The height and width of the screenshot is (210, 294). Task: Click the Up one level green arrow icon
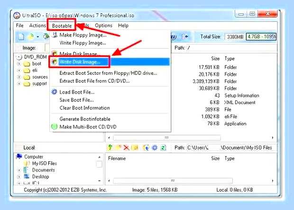coord(110,148)
